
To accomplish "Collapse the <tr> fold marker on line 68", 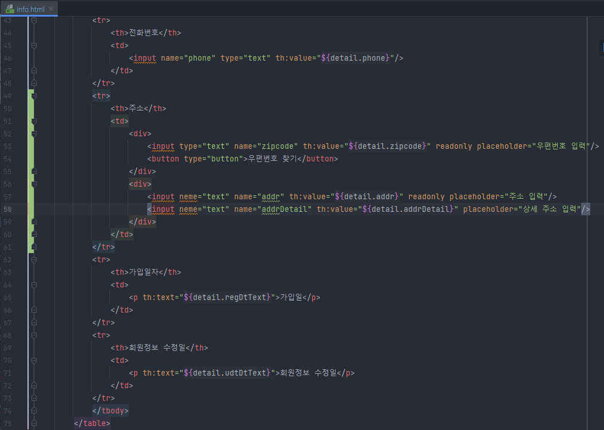I will 34,335.
